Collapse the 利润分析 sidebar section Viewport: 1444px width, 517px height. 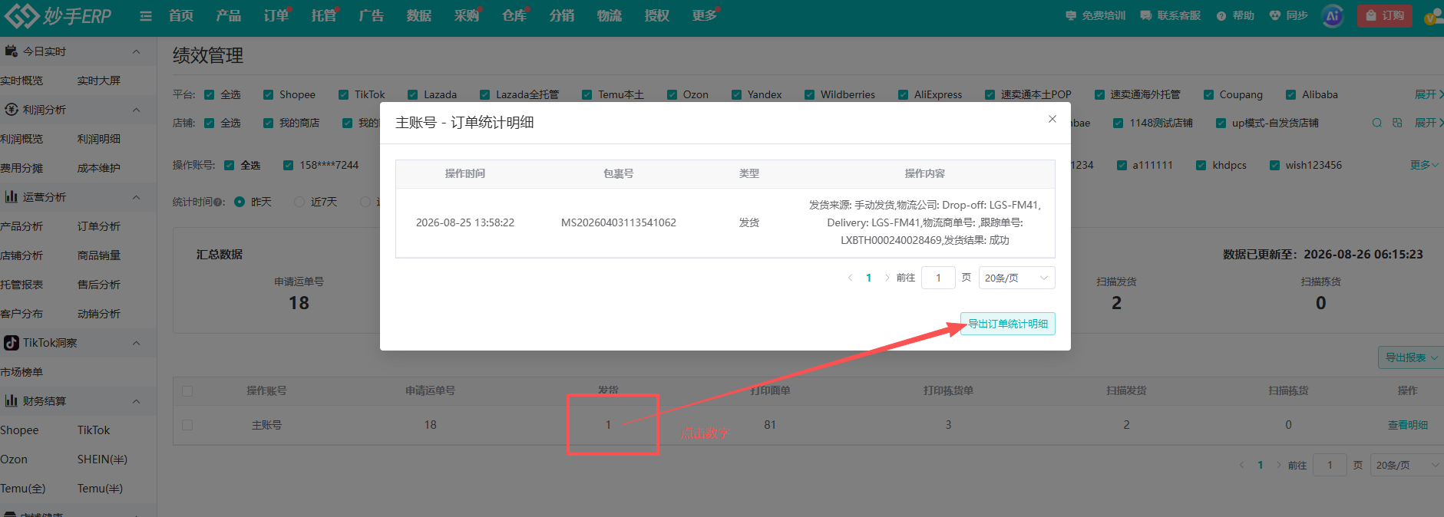click(136, 110)
